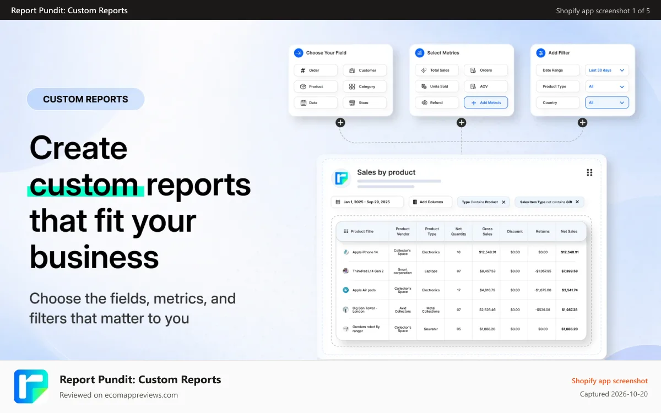This screenshot has width=661, height=413.
Task: Click the Discount column header
Action: 515,231
